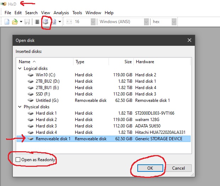220x186 pixels.
Task: Select physical Hard disk 1 row
Action: coord(104,113)
